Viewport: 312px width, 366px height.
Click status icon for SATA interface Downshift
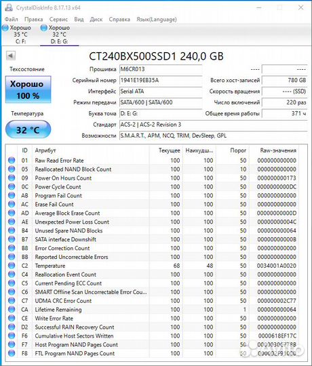coord(12,239)
